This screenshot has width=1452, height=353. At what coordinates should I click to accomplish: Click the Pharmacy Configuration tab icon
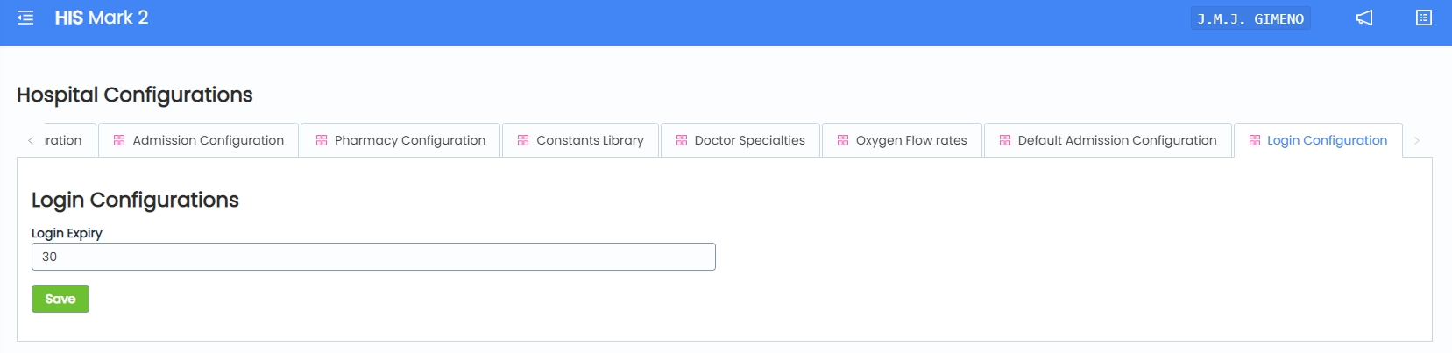[322, 140]
